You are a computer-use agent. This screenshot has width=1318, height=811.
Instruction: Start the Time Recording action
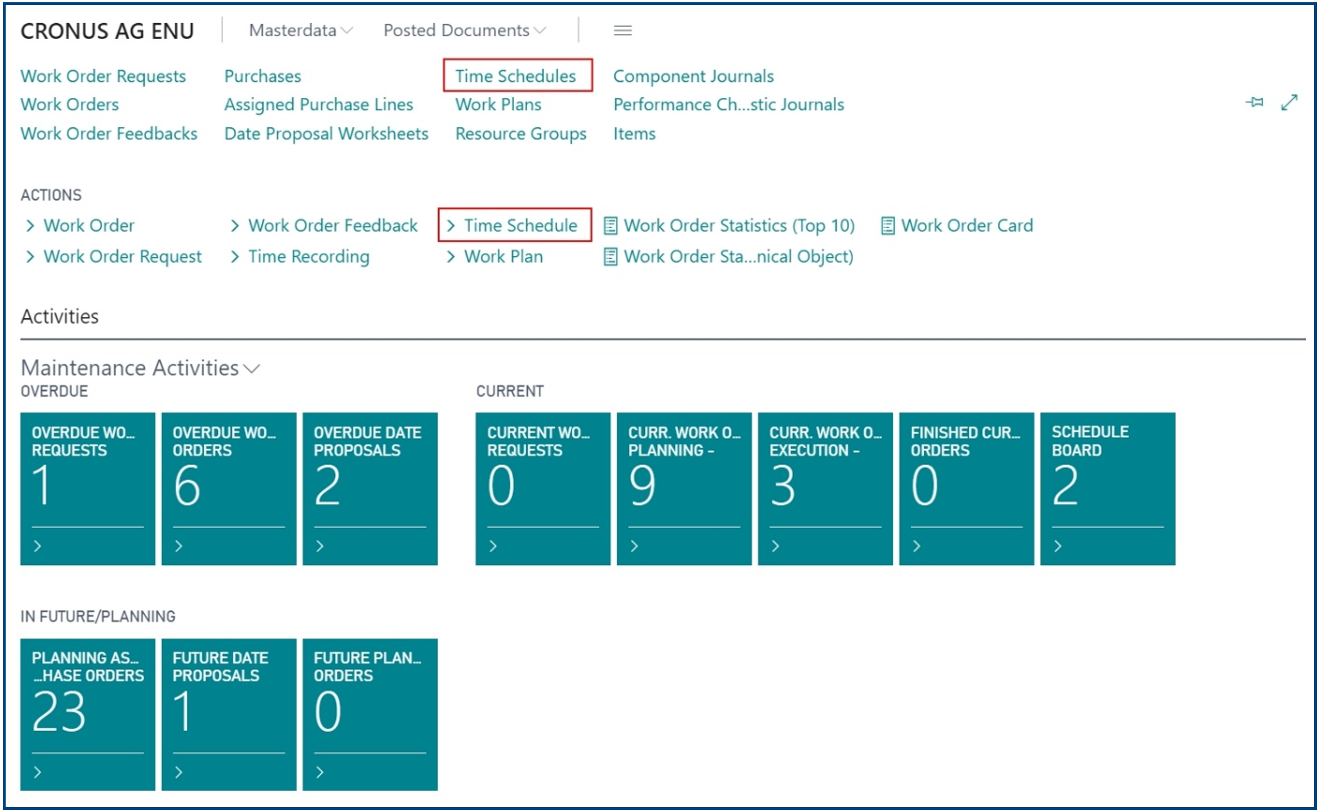point(300,257)
